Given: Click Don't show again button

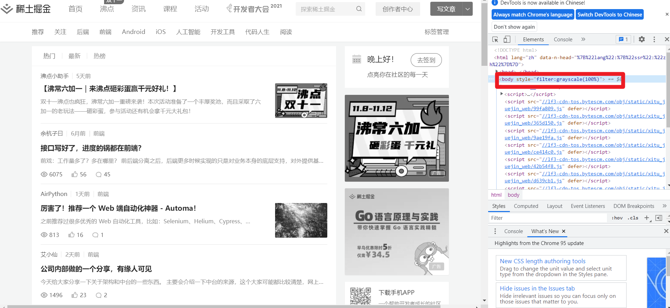Looking at the screenshot, I should 514,27.
